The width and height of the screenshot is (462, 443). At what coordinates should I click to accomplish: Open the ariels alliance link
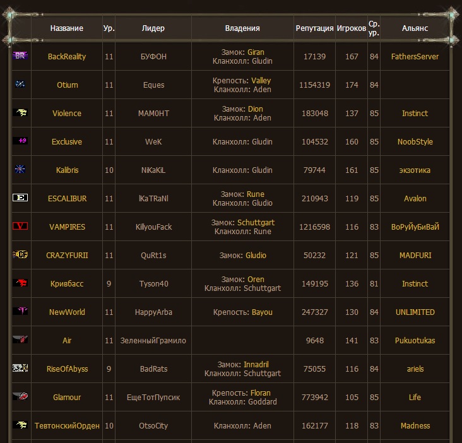[415, 369]
